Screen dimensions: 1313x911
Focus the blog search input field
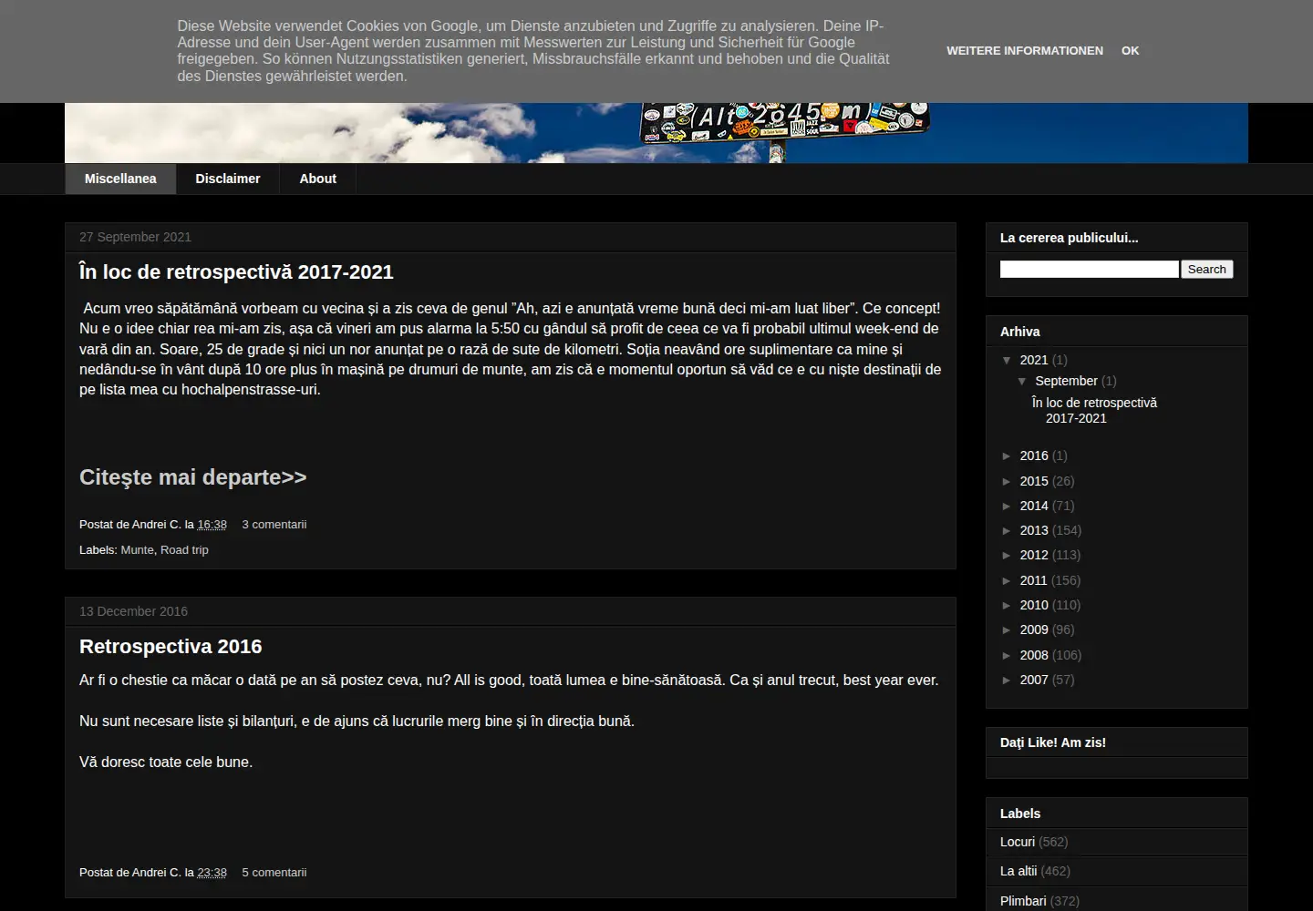1089,270
